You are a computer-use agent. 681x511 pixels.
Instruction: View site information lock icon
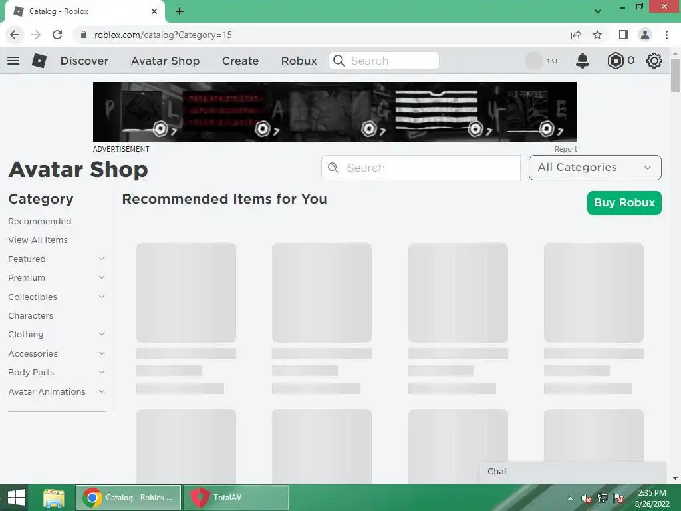[x=84, y=35]
